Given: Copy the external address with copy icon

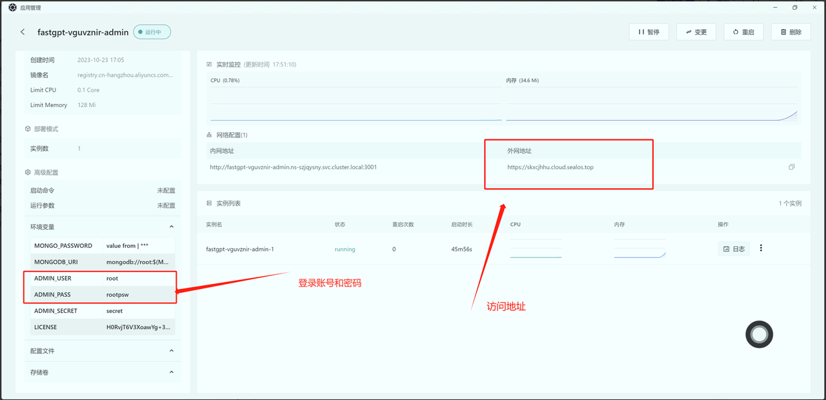Looking at the screenshot, I should 791,167.
